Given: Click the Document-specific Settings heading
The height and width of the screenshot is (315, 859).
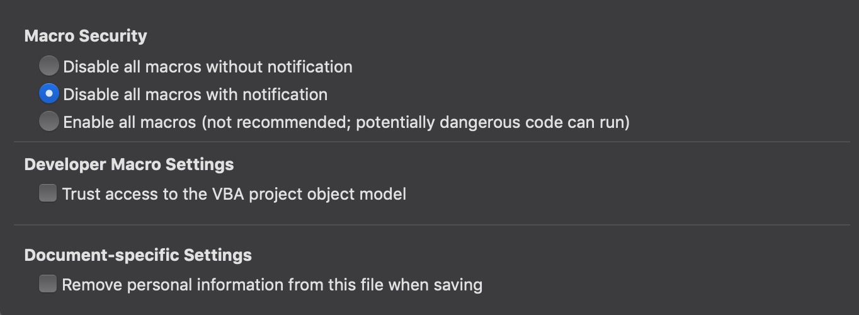Looking at the screenshot, I should pyautogui.click(x=138, y=255).
